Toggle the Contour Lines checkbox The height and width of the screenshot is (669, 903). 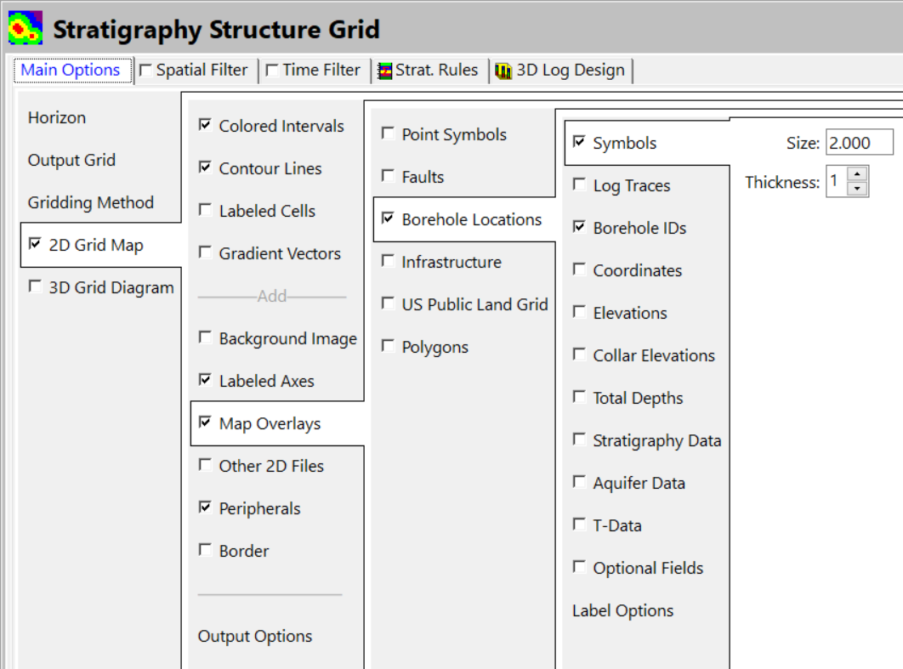(x=205, y=167)
